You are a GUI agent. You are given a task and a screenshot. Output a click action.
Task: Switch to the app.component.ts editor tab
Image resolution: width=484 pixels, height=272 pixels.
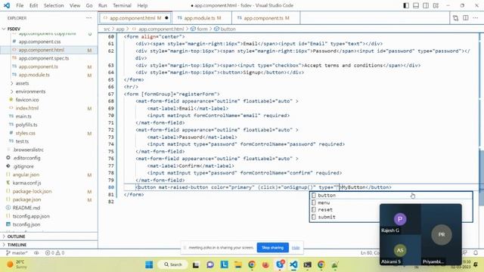click(x=265, y=18)
